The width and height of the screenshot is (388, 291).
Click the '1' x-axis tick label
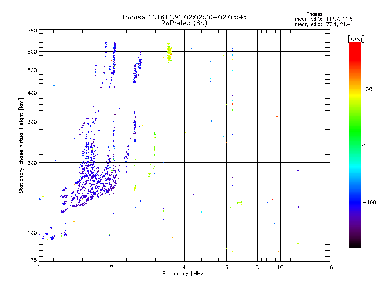click(x=39, y=267)
